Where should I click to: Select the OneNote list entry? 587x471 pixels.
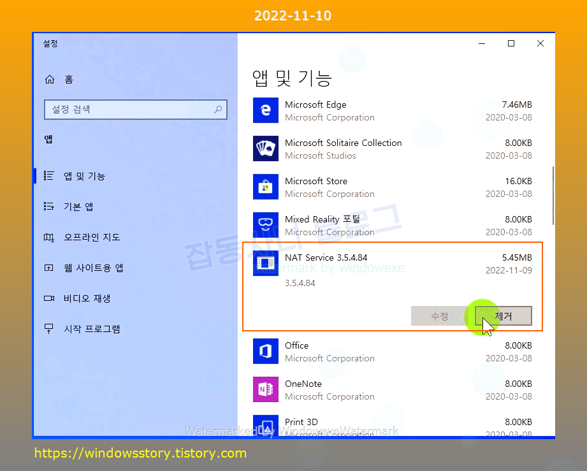[x=393, y=390]
